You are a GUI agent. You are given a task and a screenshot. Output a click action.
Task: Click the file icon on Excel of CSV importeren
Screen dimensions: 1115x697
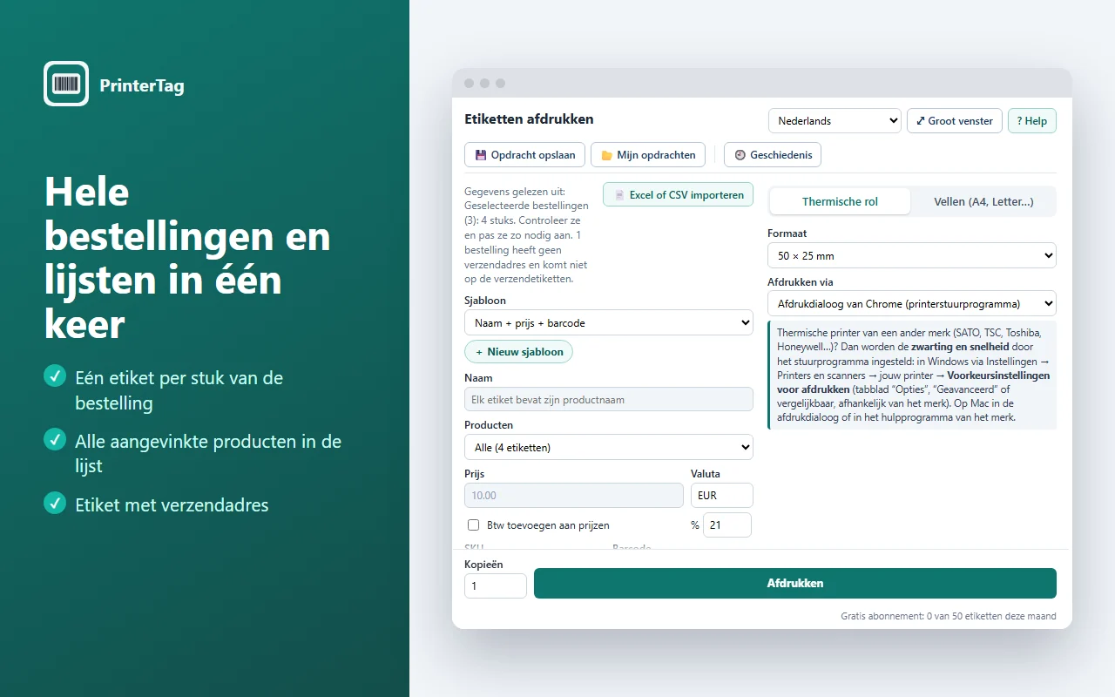pyautogui.click(x=619, y=195)
